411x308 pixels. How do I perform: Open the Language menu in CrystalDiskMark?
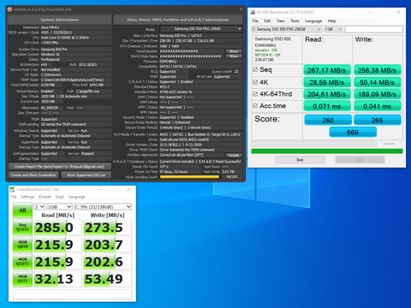click(x=76, y=197)
